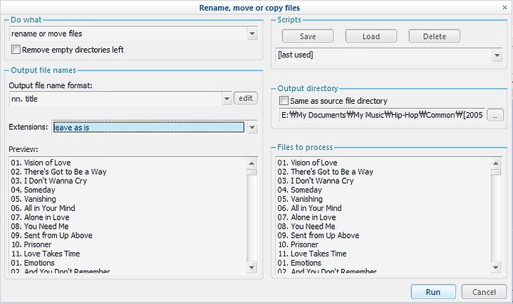Expand the [last used] scripts dropdown
Screen dimensions: 513x304
coord(497,55)
